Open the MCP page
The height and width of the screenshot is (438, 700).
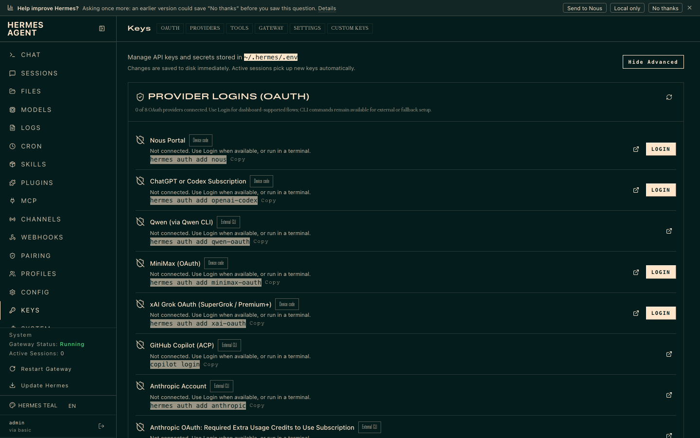pos(58,201)
